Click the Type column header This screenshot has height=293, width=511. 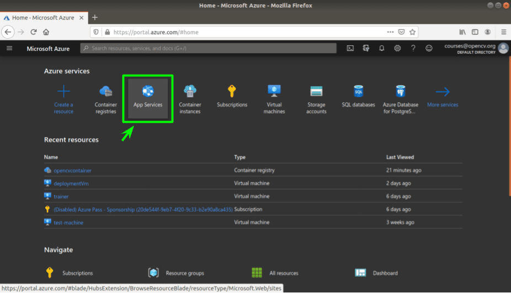click(239, 157)
